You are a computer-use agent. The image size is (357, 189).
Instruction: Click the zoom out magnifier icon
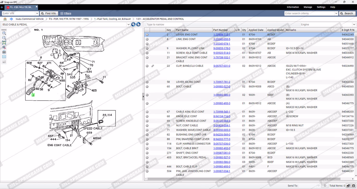[x=4, y=38]
